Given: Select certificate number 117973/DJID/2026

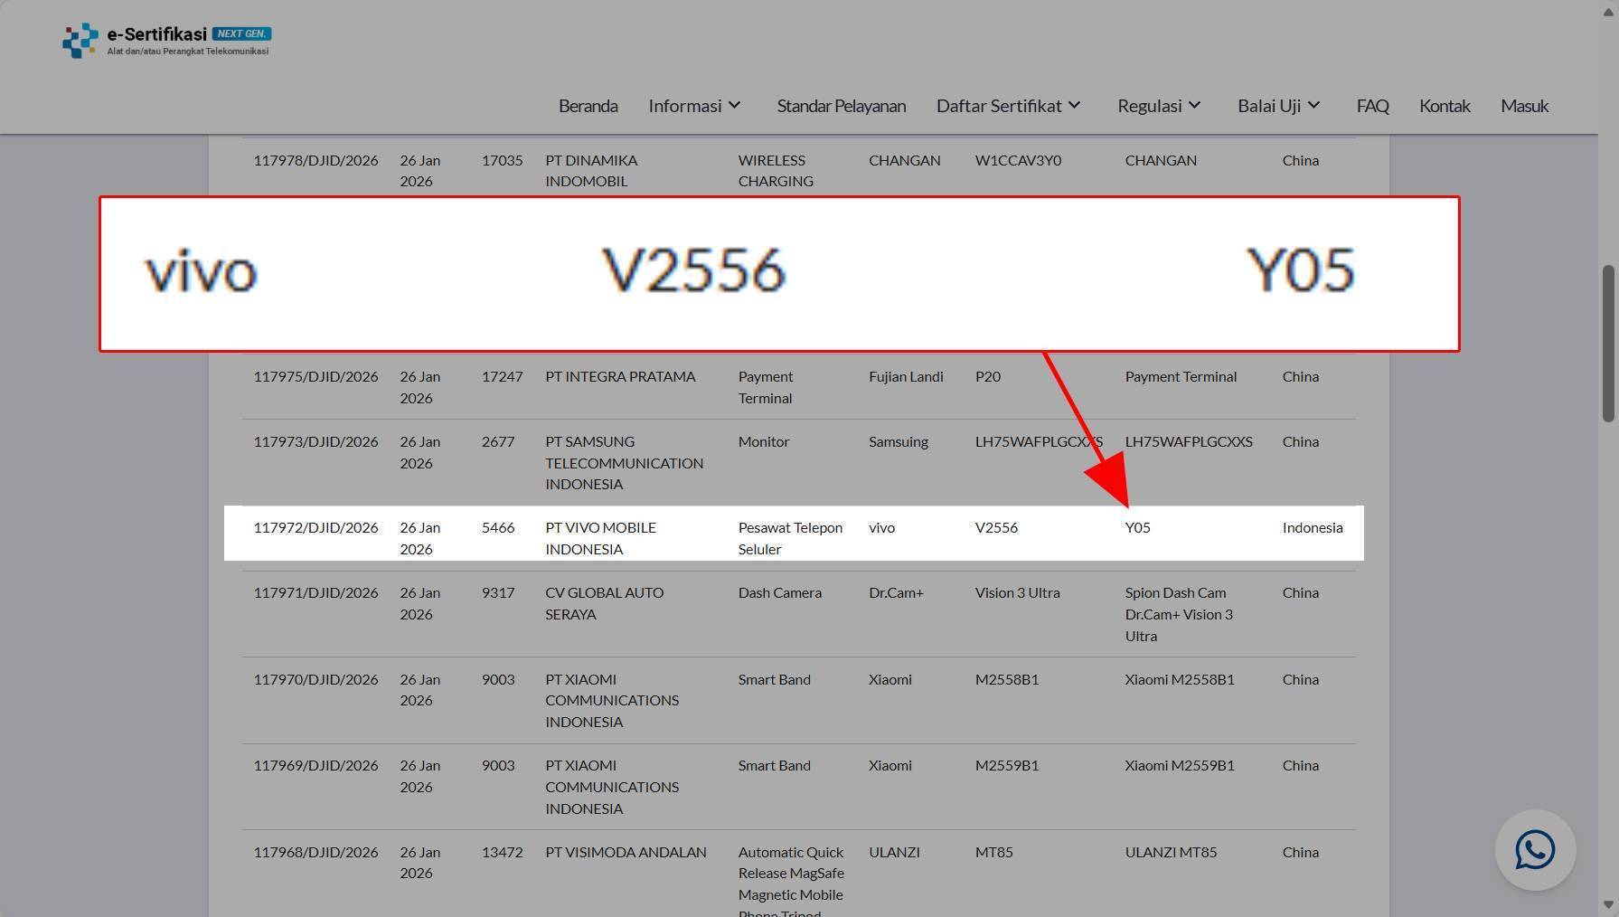Looking at the screenshot, I should (x=315, y=441).
